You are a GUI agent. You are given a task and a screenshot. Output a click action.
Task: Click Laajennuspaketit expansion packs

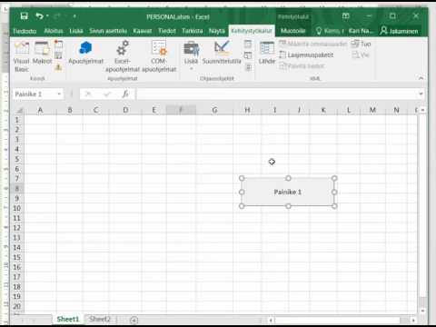306,54
